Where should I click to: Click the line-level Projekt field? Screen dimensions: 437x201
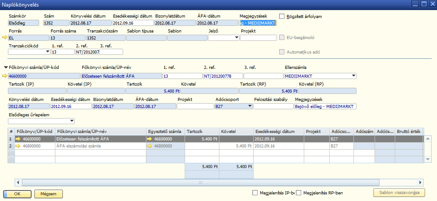(195, 106)
